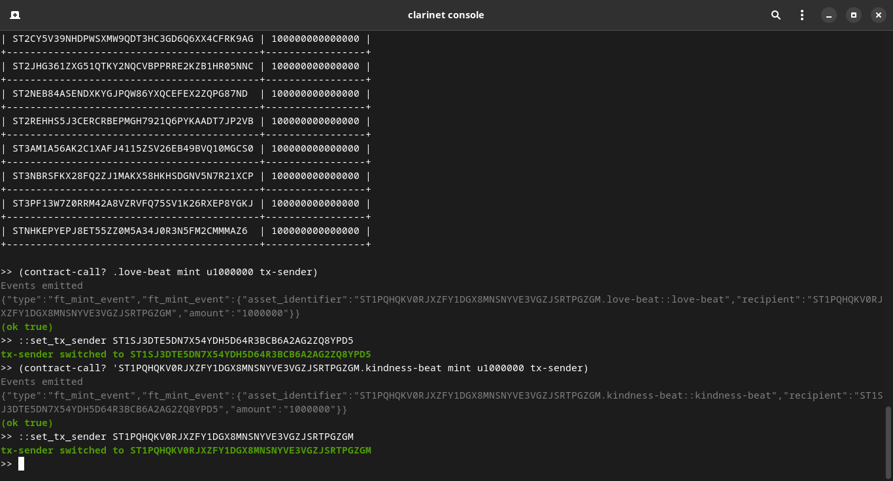893x481 pixels.
Task: Click the kindness-beat ft_mint_event JSON line
Action: [442, 403]
